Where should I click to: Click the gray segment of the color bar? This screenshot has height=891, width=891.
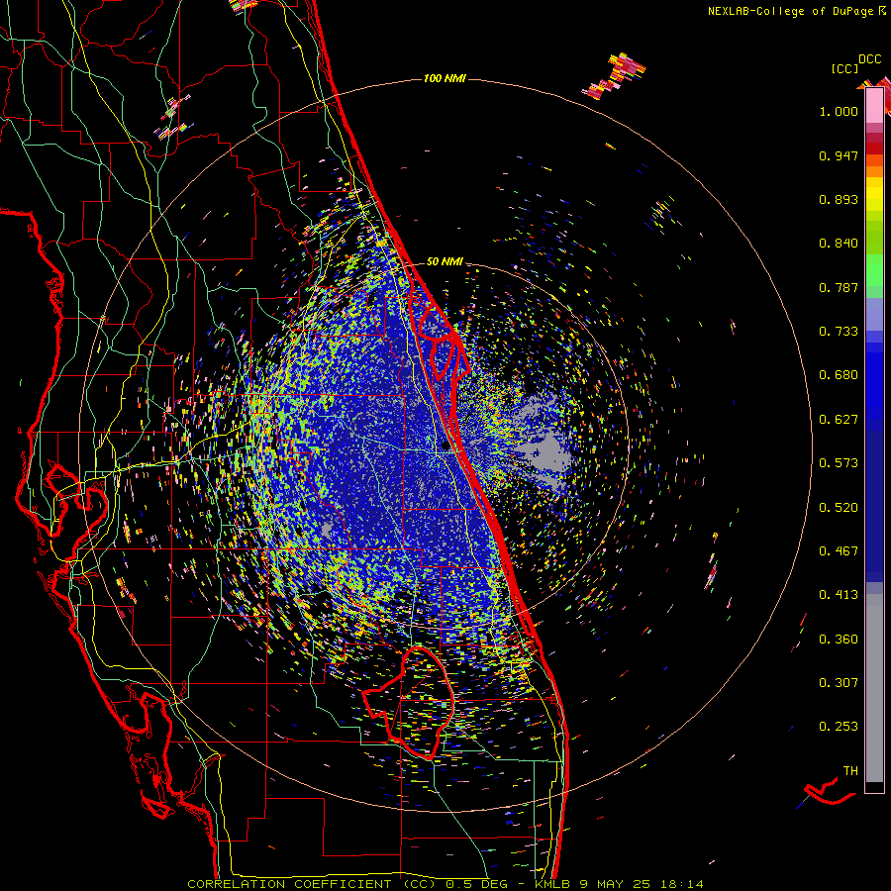[874, 688]
